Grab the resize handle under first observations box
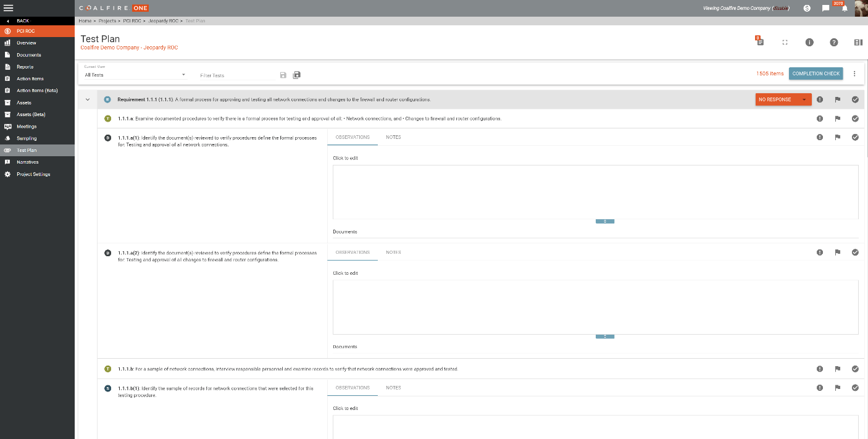Viewport: 868px width, 439px height. (604, 221)
